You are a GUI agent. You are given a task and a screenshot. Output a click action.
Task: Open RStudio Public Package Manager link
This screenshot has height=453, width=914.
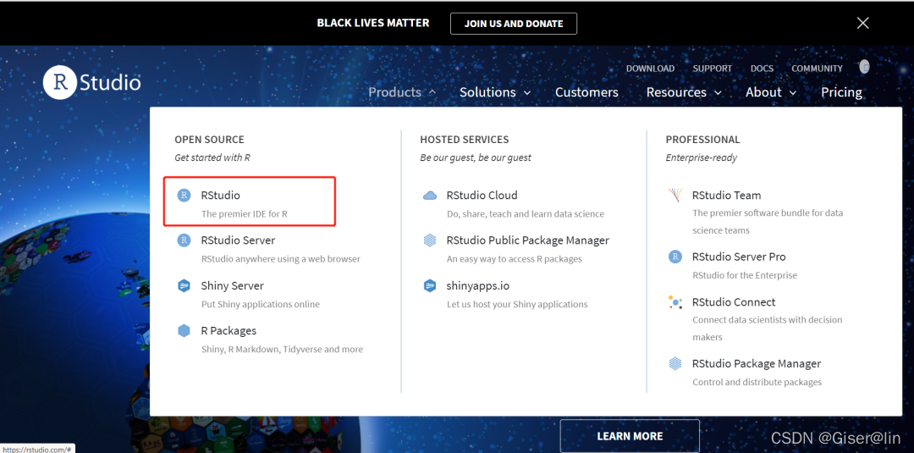[527, 240]
